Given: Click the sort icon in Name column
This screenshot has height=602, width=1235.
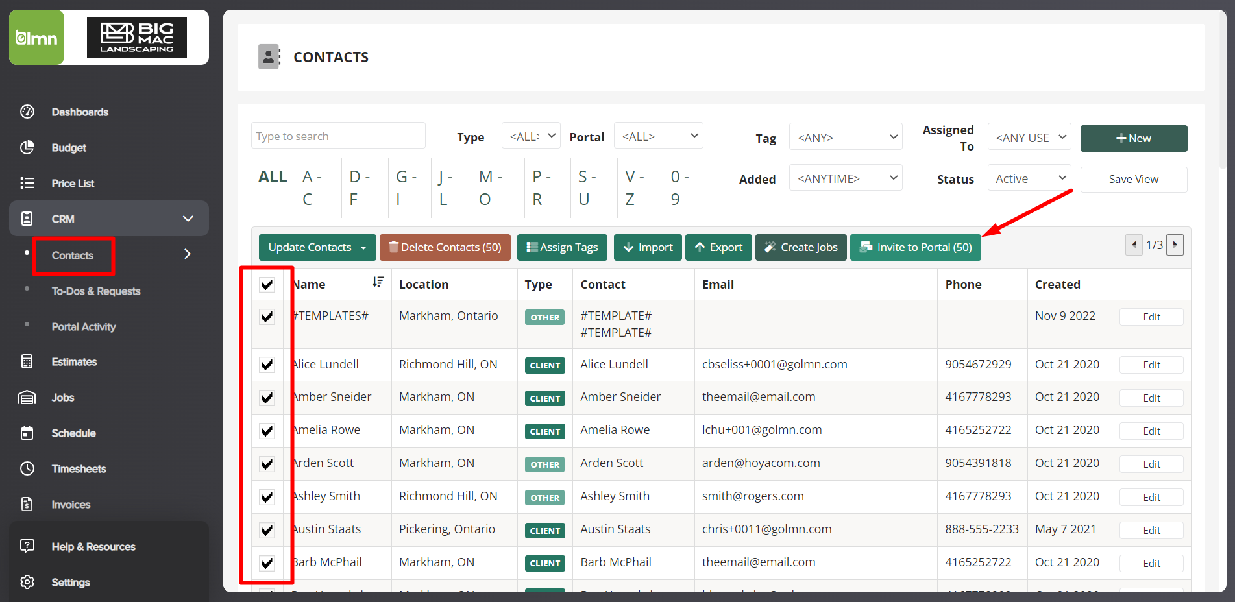Looking at the screenshot, I should click(x=378, y=282).
